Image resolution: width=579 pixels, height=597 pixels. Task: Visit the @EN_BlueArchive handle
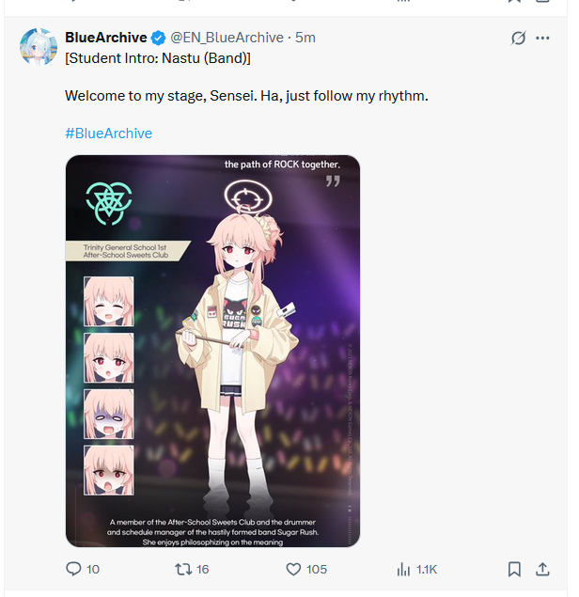227,38
